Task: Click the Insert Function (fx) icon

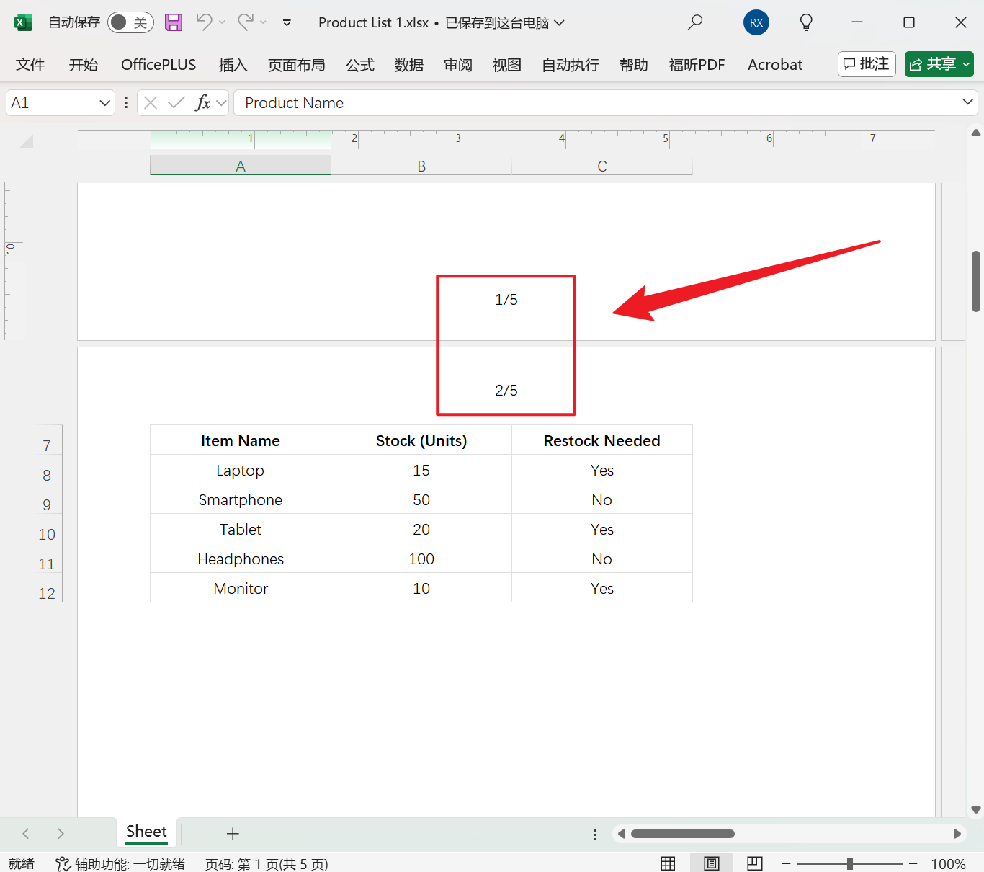Action: point(204,102)
